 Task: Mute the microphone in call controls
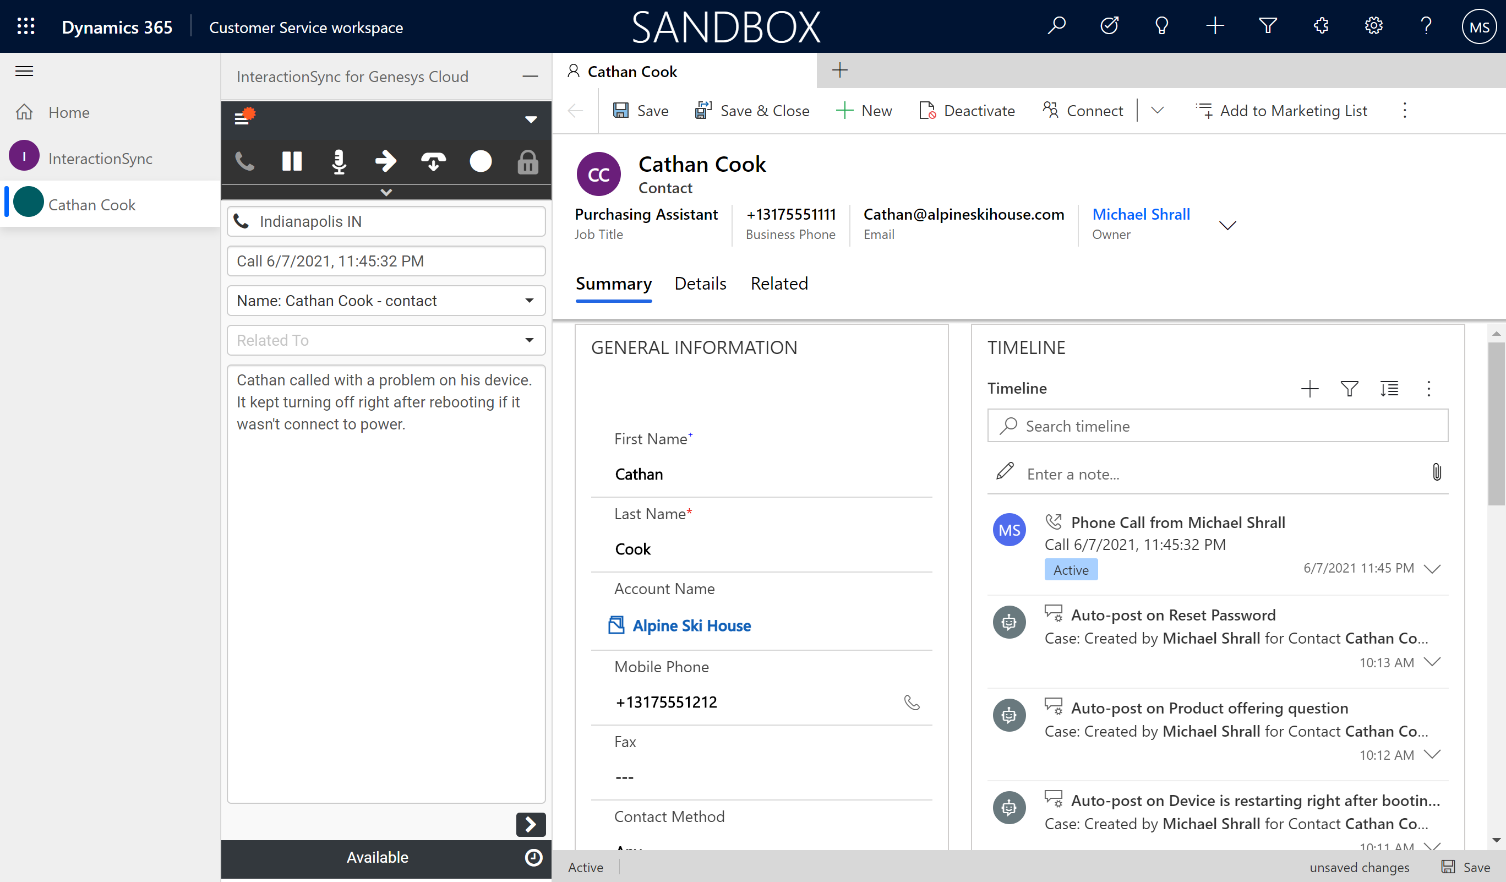(339, 161)
